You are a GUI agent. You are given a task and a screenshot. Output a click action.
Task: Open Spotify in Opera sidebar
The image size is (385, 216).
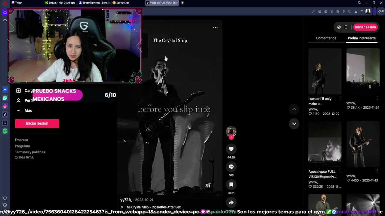[x=5, y=131]
